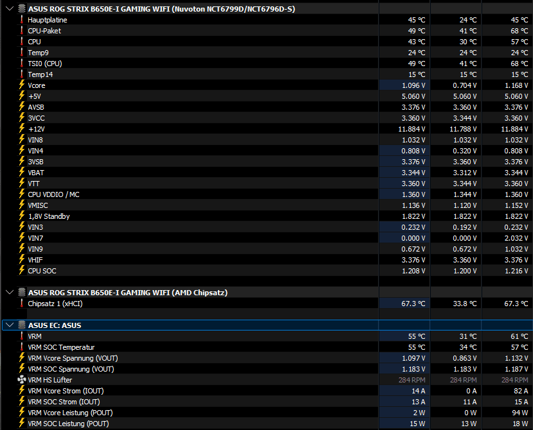
Task: Click the chip icon beside ASUS EC header
Action: pyautogui.click(x=22, y=325)
